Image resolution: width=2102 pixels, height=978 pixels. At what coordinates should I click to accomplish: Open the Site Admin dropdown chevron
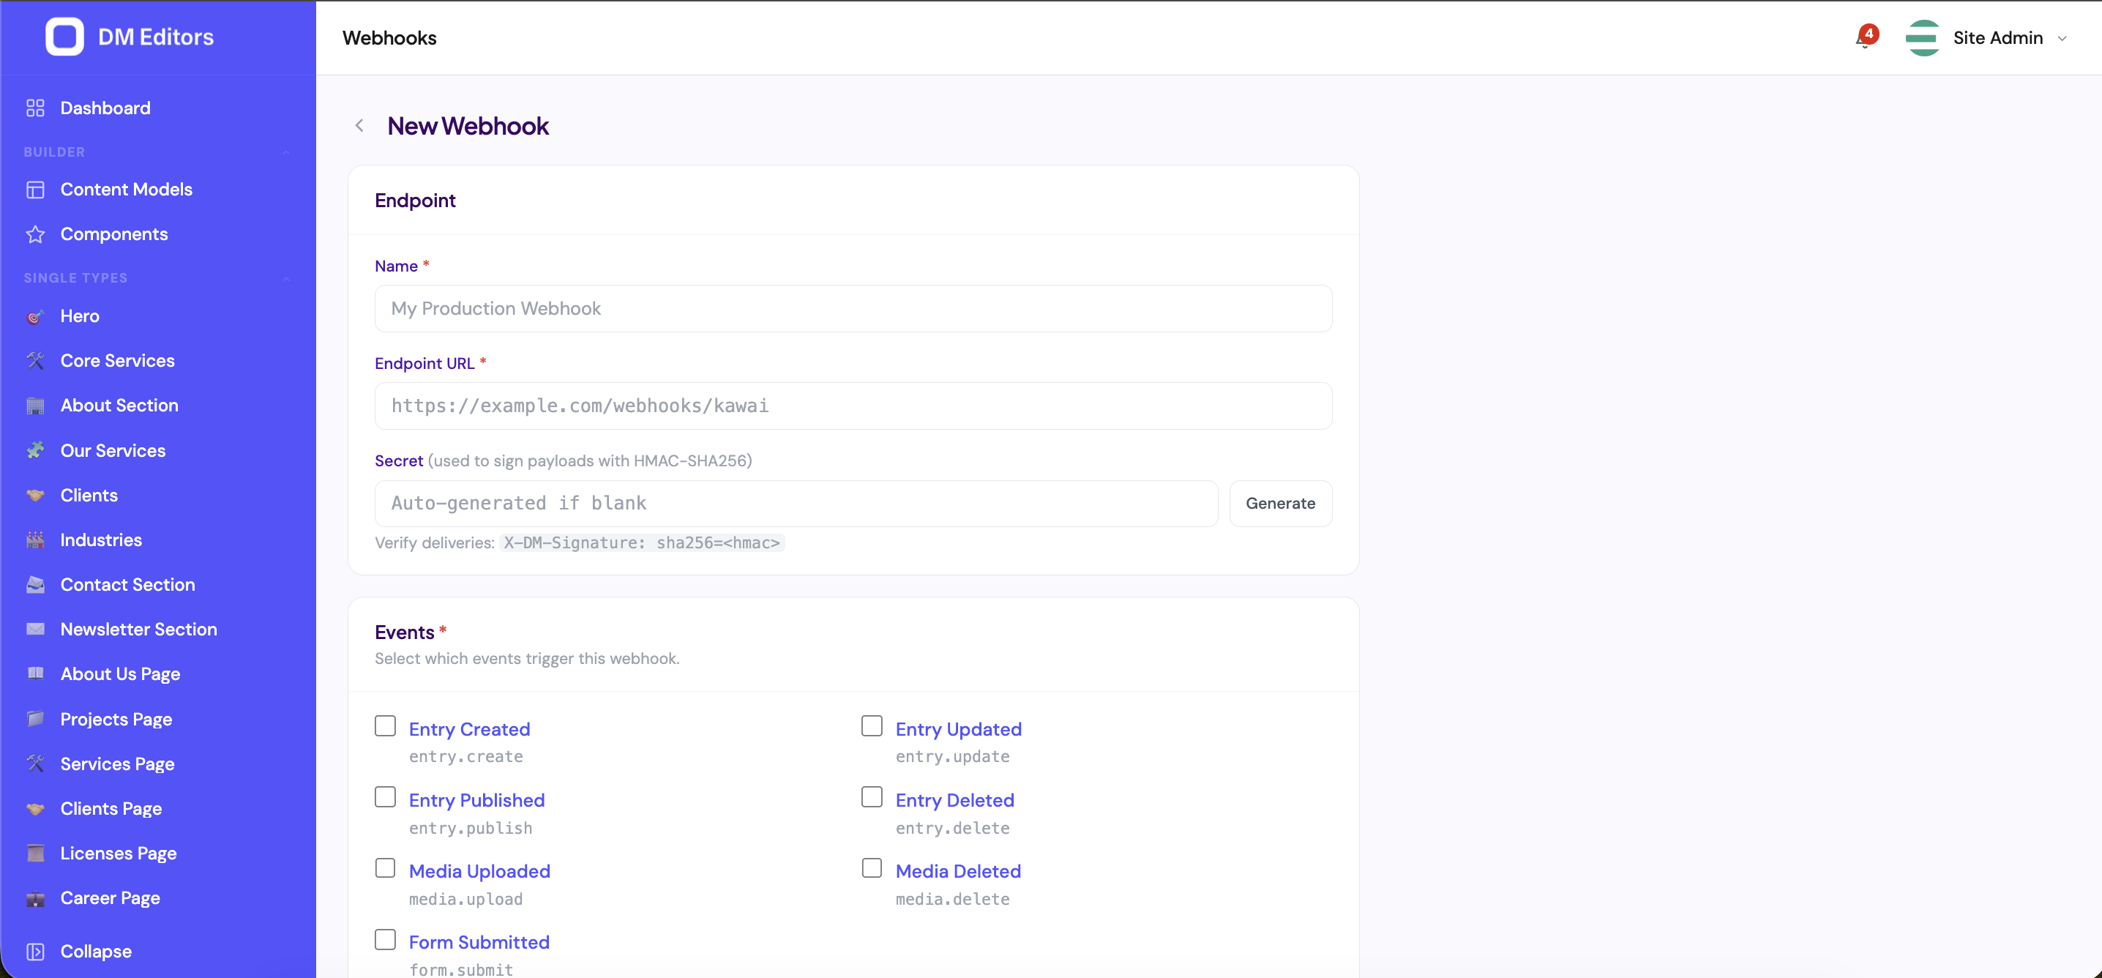pos(2062,38)
